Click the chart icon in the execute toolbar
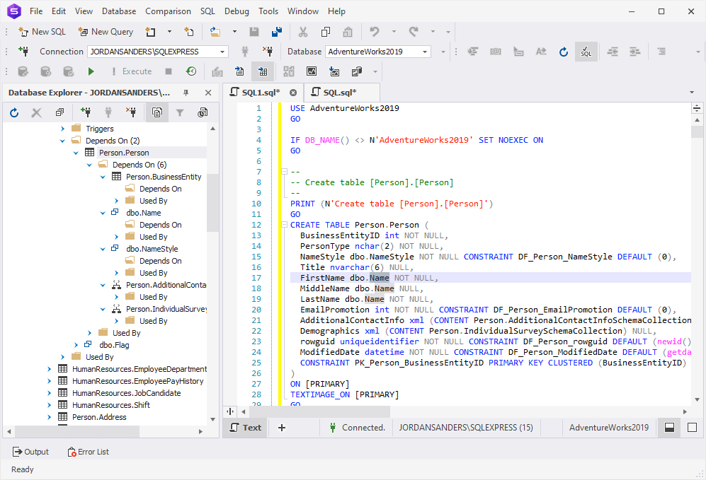The image size is (706, 480). [311, 71]
